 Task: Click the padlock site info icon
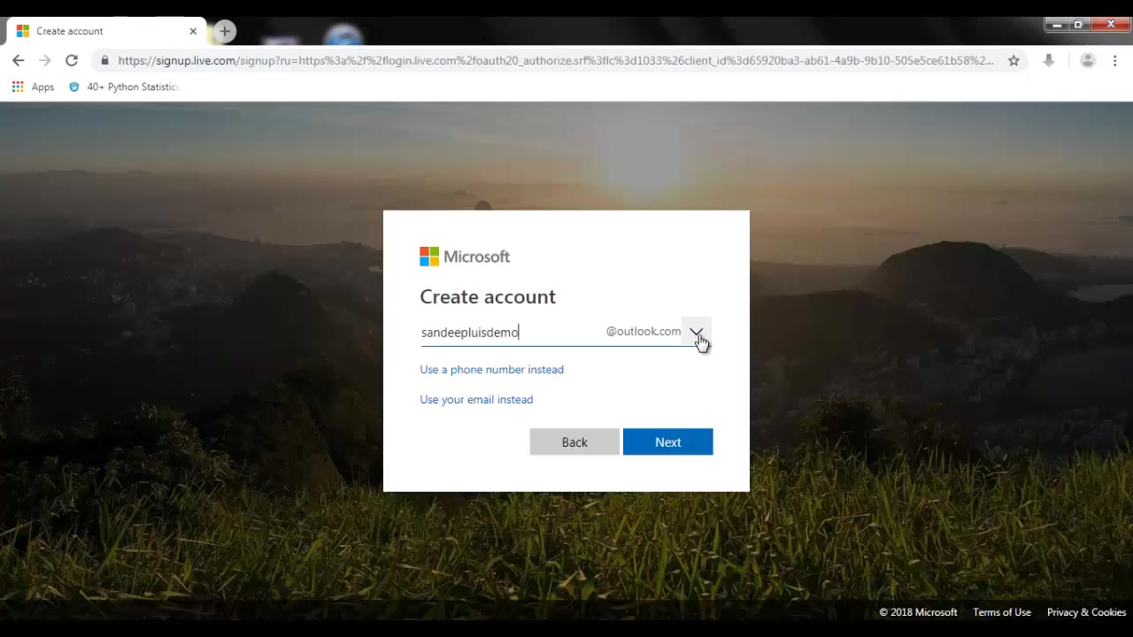(x=104, y=60)
